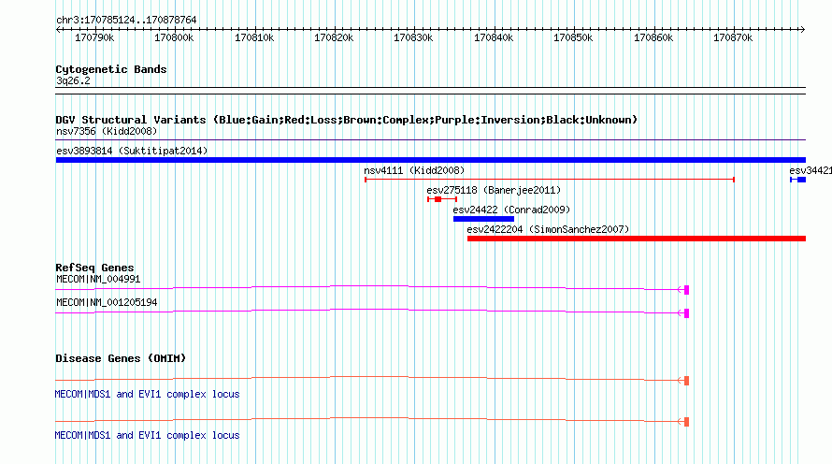
Task: Click the orange exon box above the lower MECOM|MDS1 link
Action: pos(686,422)
